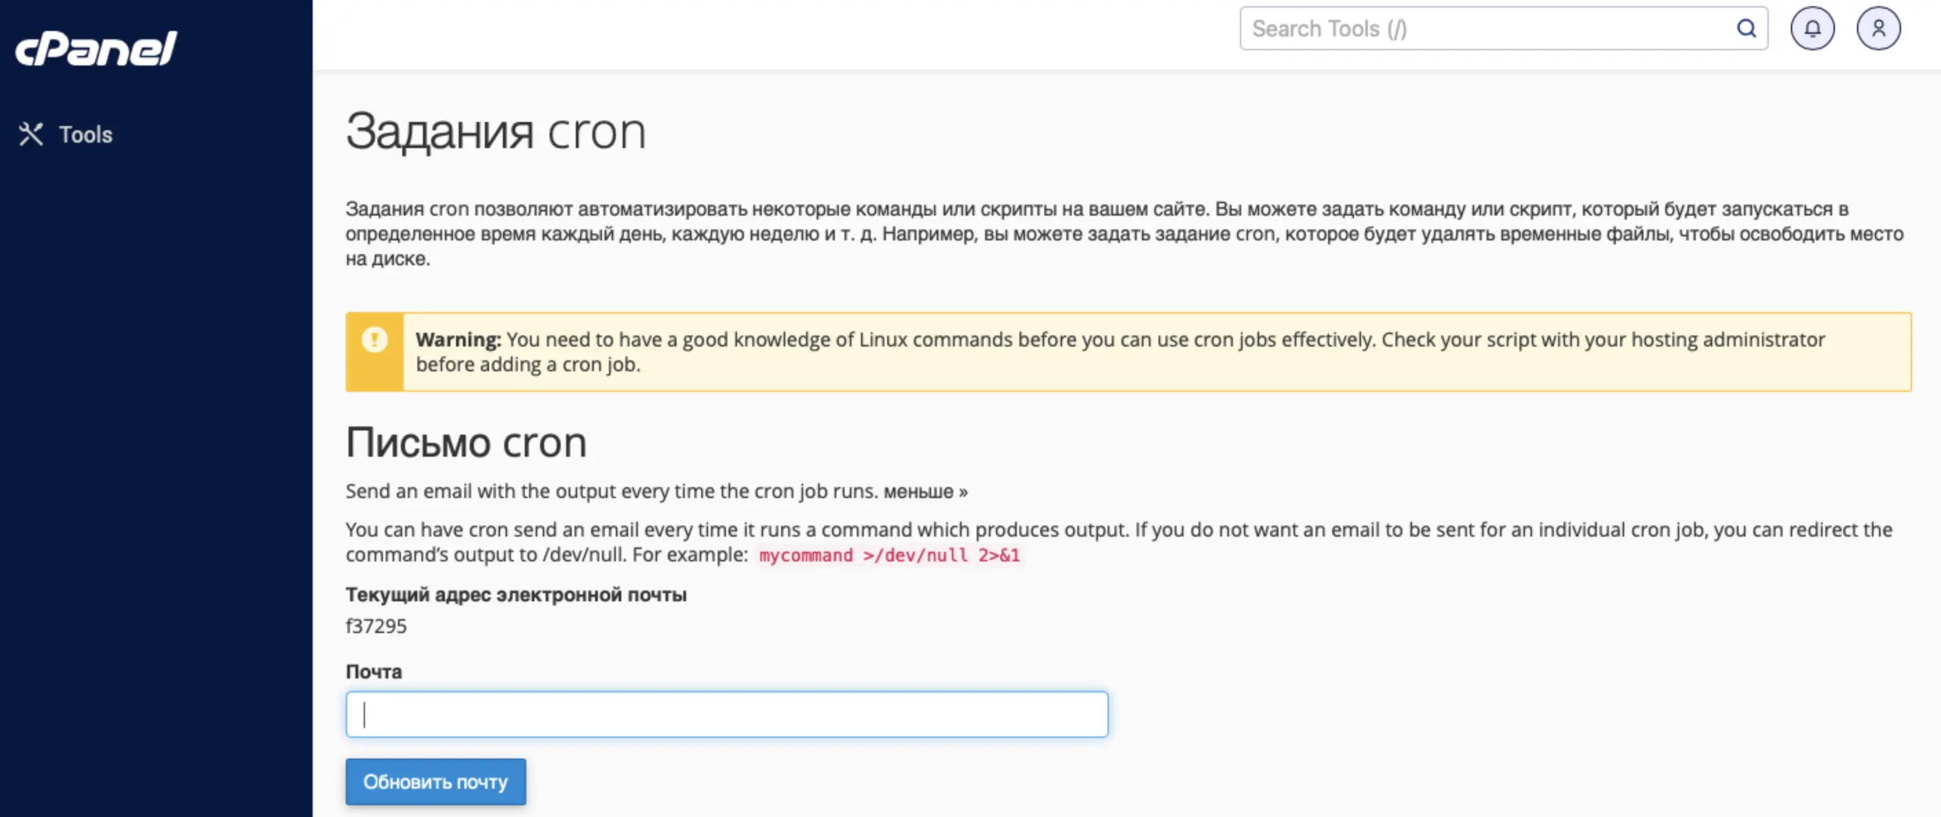Click the Tools wrench icon in sidebar
This screenshot has height=817, width=1941.
click(x=31, y=134)
